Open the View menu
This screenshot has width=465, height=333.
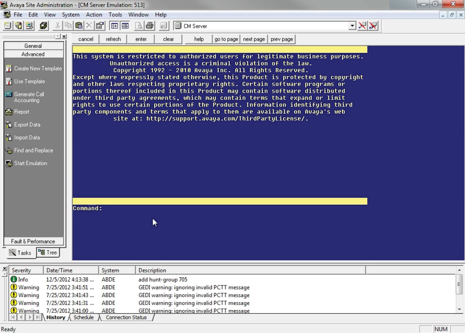(50, 14)
